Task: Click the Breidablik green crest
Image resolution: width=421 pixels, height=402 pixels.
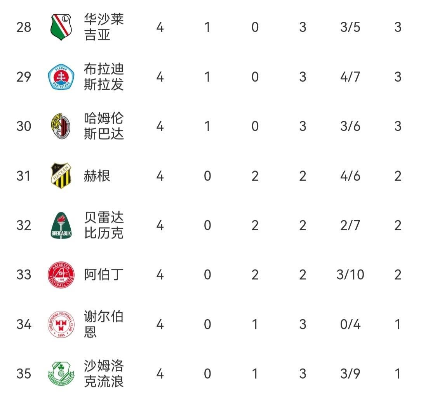Action: [61, 225]
